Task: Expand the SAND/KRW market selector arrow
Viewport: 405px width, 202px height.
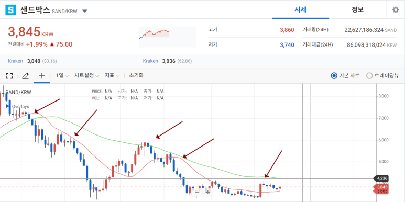Action: (x=85, y=11)
